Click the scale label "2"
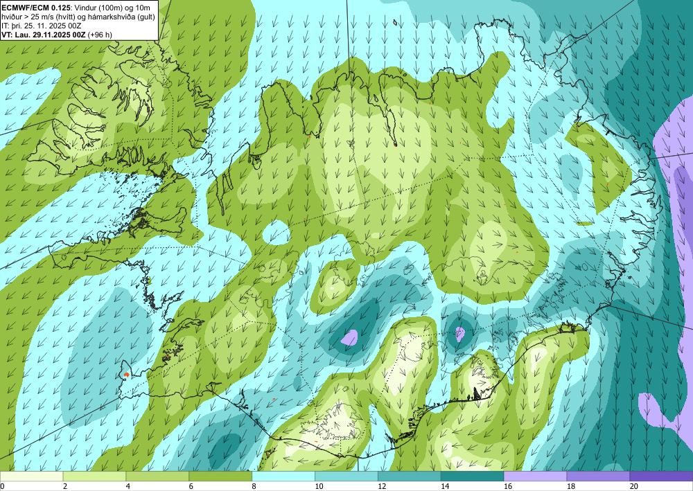Image resolution: width=693 pixels, height=491 pixels. point(65,486)
